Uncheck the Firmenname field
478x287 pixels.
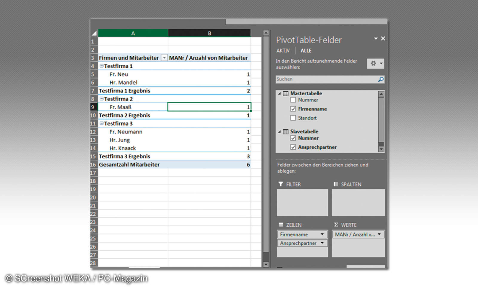pos(293,109)
